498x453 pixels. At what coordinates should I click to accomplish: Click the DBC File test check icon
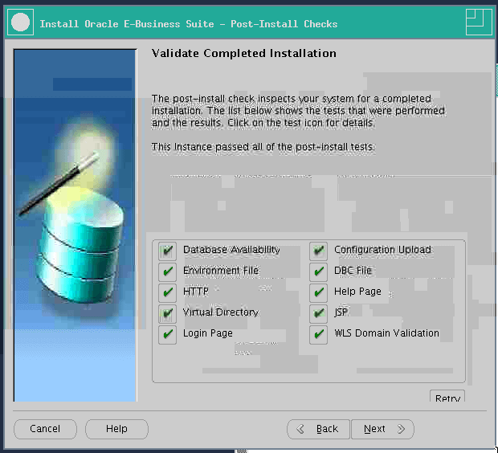tap(319, 271)
